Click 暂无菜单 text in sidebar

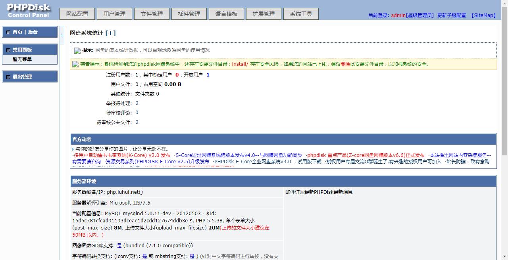click(x=22, y=59)
